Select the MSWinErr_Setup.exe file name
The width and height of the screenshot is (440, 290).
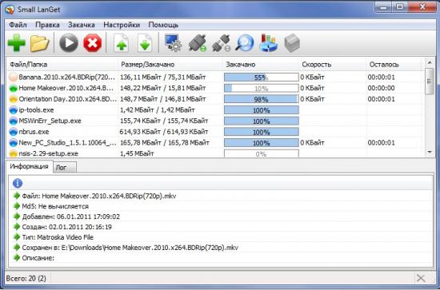pos(50,121)
